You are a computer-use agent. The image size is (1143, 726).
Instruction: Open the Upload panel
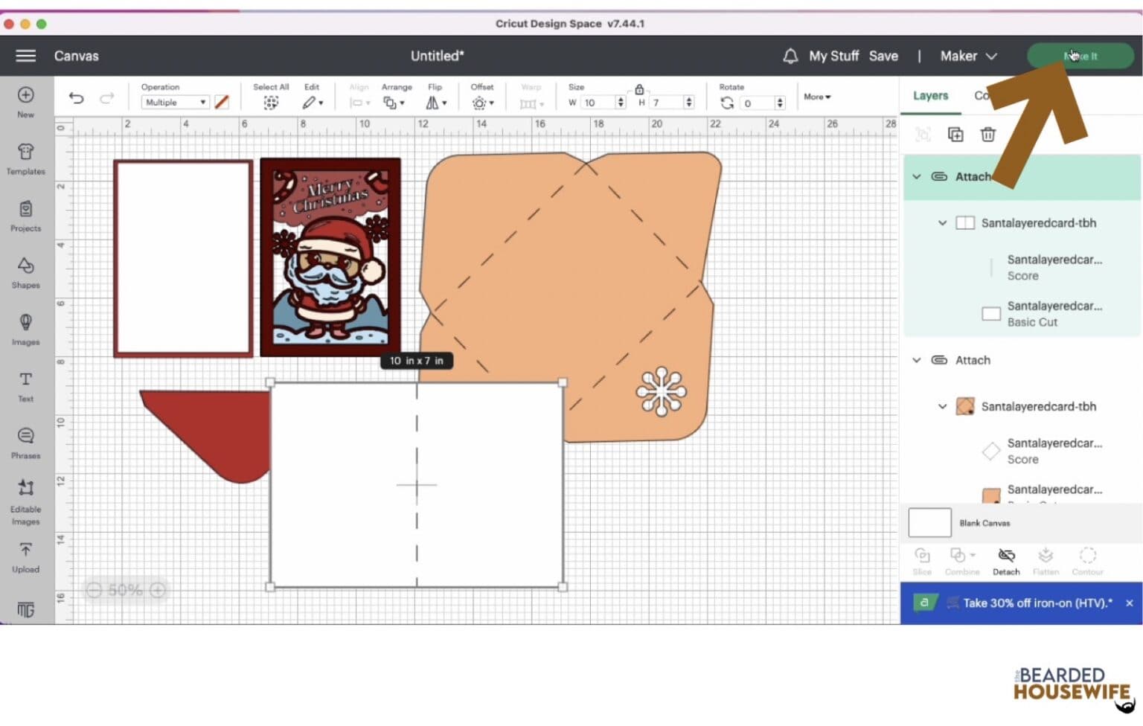[x=25, y=557]
